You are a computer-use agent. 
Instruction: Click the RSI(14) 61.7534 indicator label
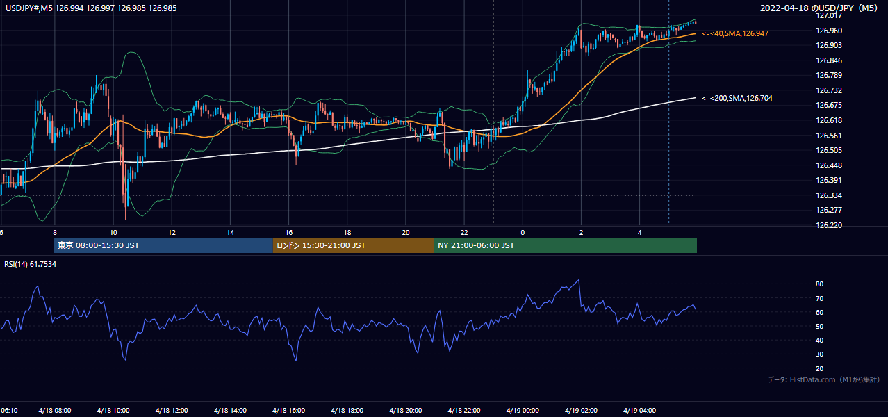coord(31,265)
